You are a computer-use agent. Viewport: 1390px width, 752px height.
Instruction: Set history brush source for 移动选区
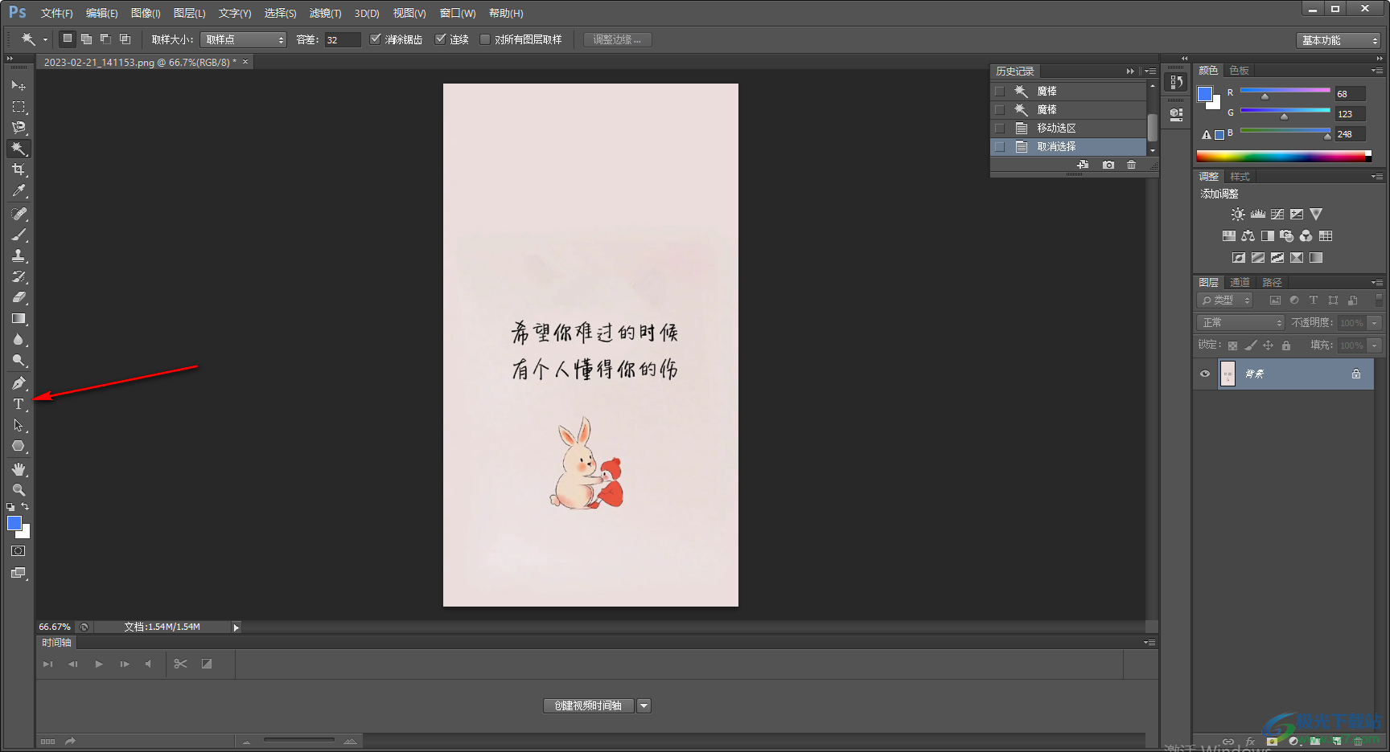point(1000,129)
